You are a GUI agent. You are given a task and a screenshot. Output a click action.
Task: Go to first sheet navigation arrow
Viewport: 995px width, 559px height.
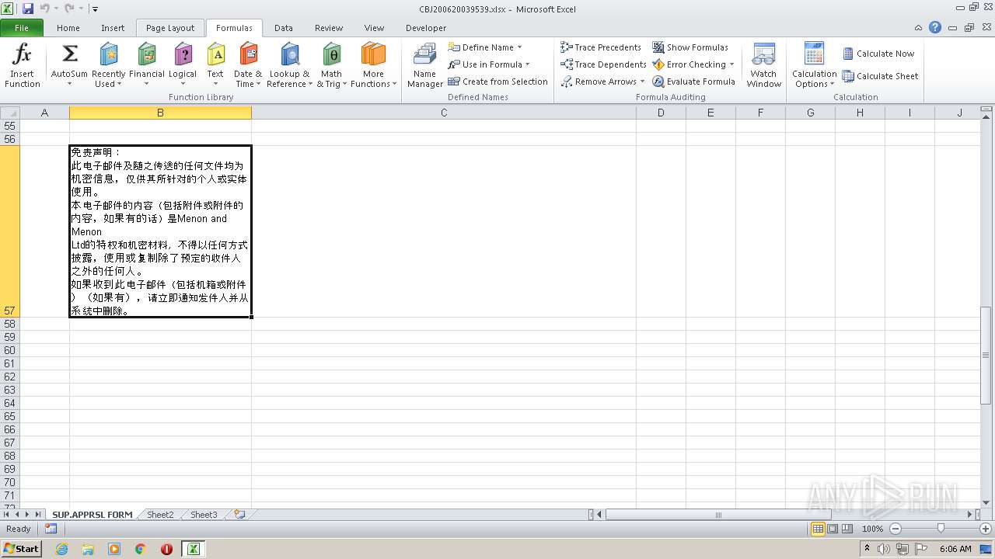[x=7, y=514]
